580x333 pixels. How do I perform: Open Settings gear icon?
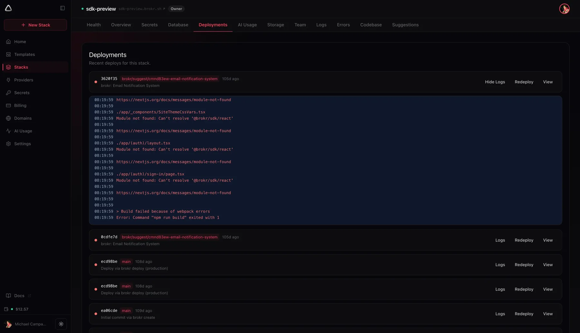coord(8,144)
